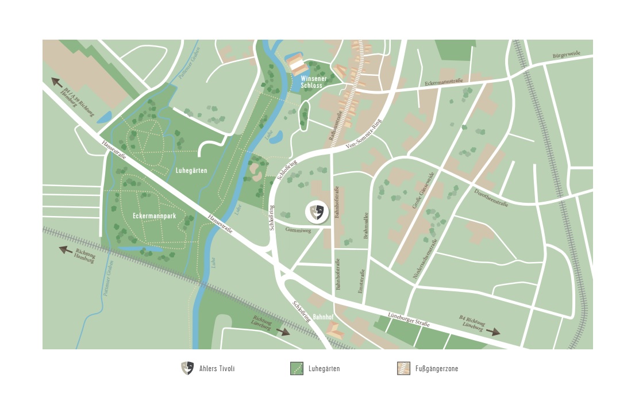Viewport: 639px width, 393px height.
Task: Click the Winsener Schloss text label
Action: coord(313,82)
